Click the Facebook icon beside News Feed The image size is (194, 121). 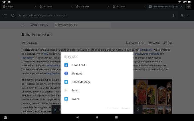(x=66, y=65)
